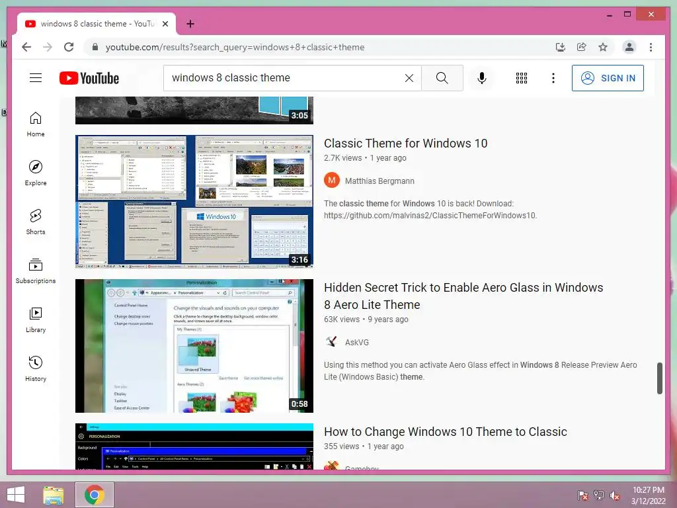Click the Chrome forward arrow
677x508 pixels.
pos(48,47)
